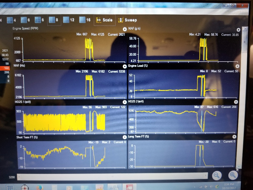Switch to the 6-graph stacked rows layout
This screenshot has width=253, height=190.
(24, 20)
